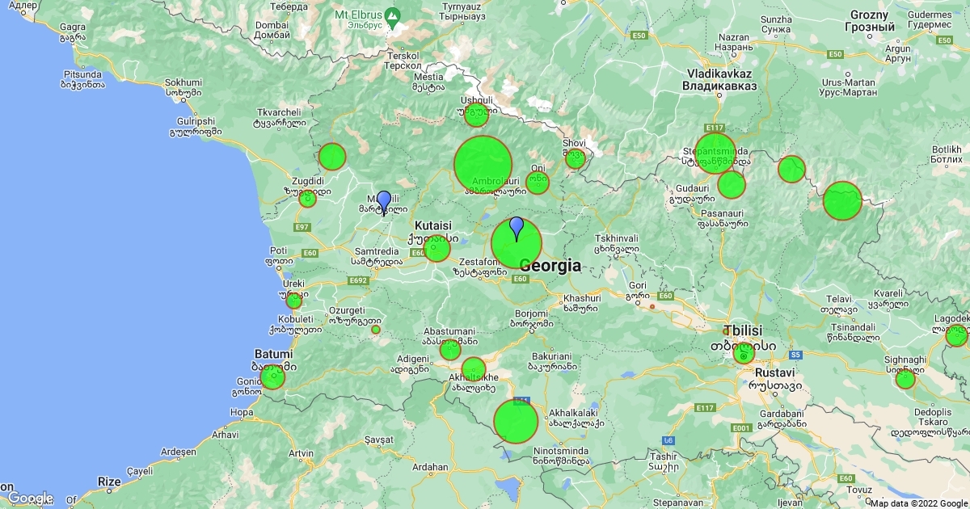
Task: Click the green circle on Stepantsminda
Action: click(x=715, y=154)
